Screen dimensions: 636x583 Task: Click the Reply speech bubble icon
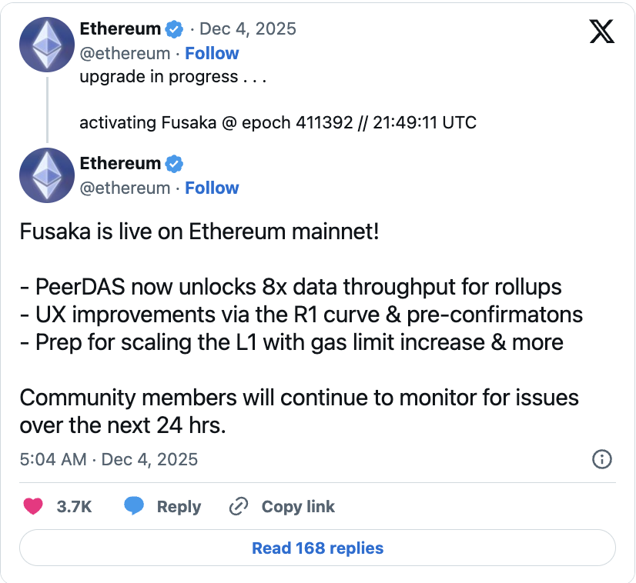point(135,506)
